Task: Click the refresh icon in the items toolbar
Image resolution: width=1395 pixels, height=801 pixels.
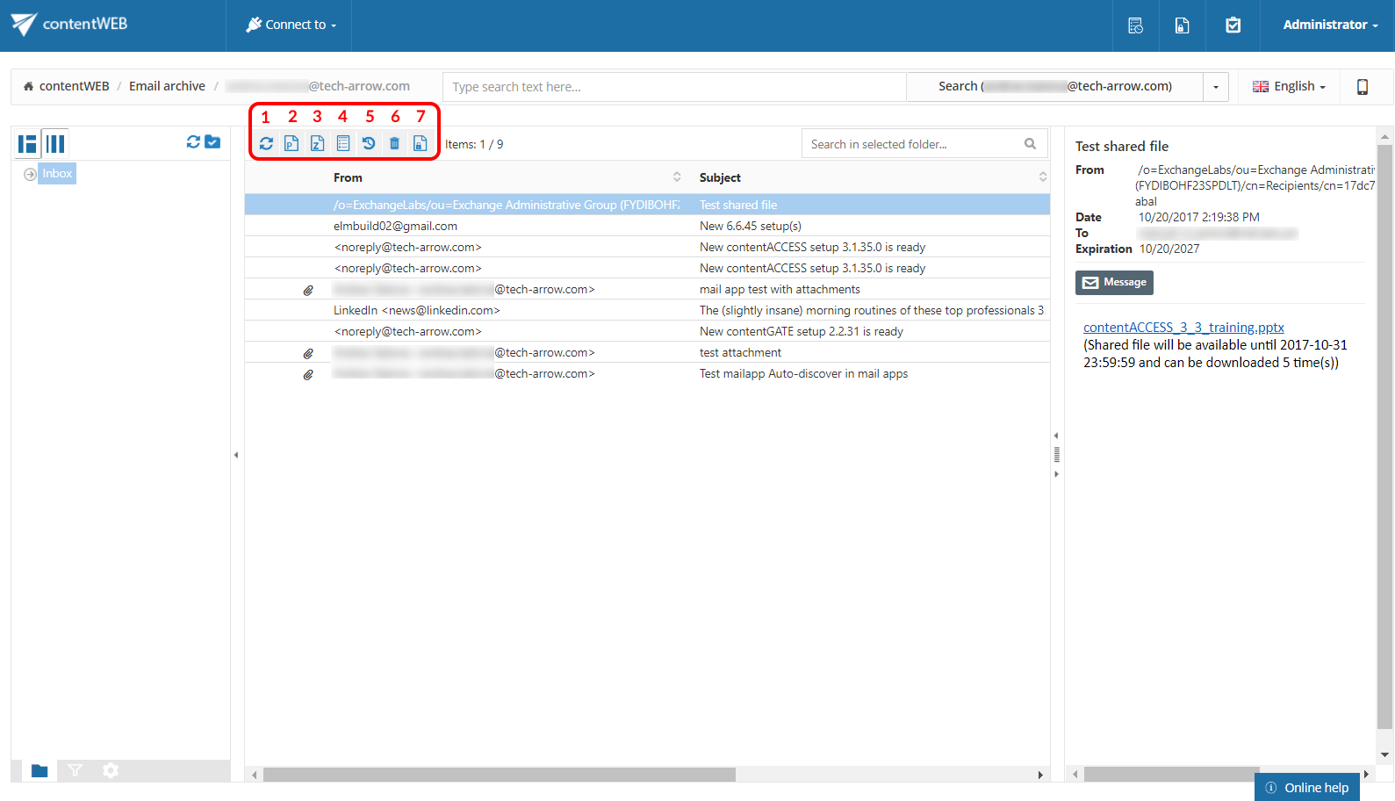Action: [x=266, y=143]
